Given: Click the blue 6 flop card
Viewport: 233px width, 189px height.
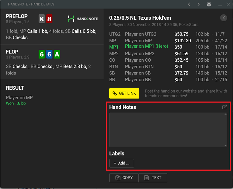Looking at the screenshot, I should click(x=49, y=54).
